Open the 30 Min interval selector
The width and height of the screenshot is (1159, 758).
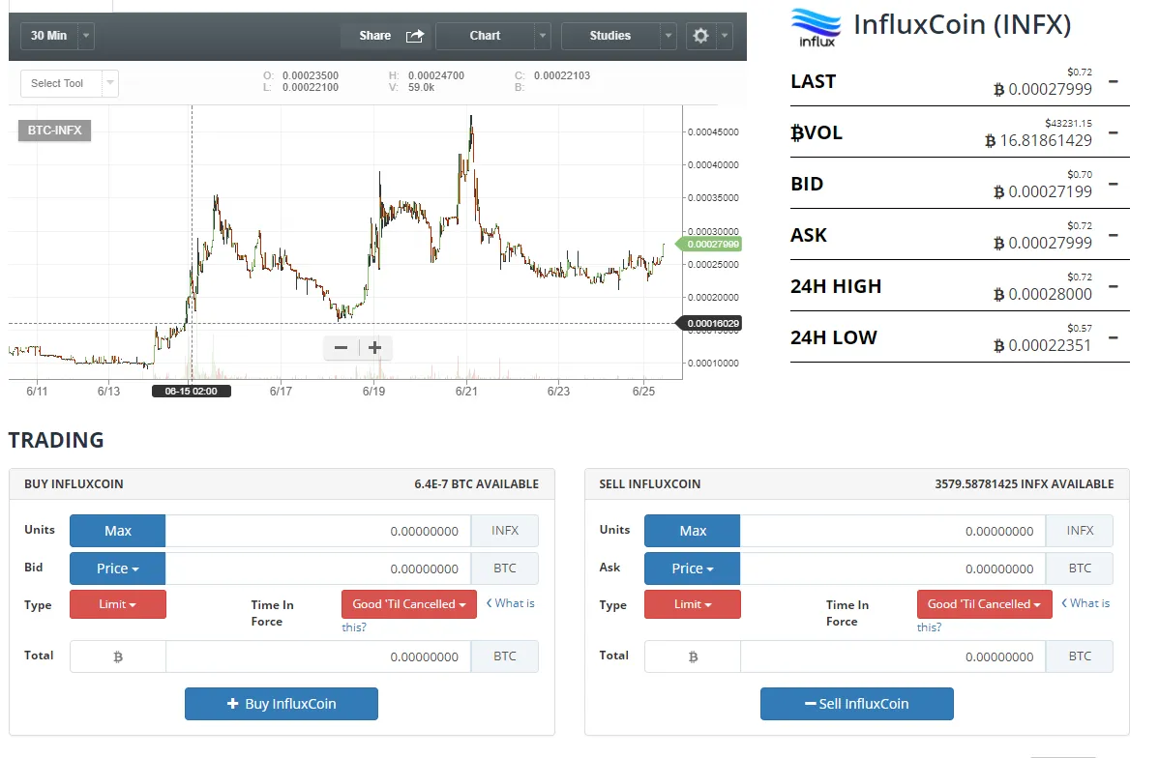(48, 36)
